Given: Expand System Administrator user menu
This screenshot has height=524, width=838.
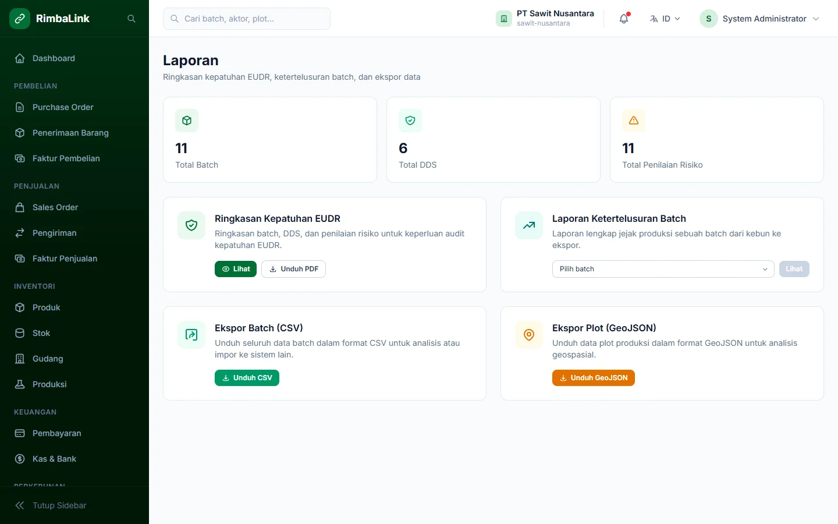Looking at the screenshot, I should click(759, 19).
